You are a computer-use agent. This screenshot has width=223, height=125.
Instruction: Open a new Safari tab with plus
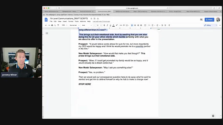pos(221,11)
